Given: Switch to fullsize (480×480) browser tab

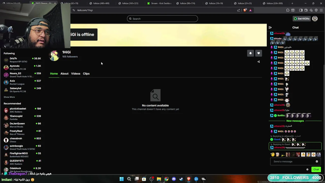Looking at the screenshot, I should click(102, 3).
